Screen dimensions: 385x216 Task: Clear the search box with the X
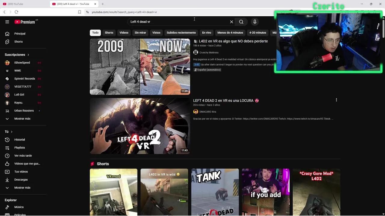(232, 22)
